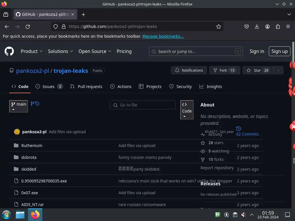The width and height of the screenshot is (295, 221).
Task: Select the Code tab
Action: click(20, 87)
